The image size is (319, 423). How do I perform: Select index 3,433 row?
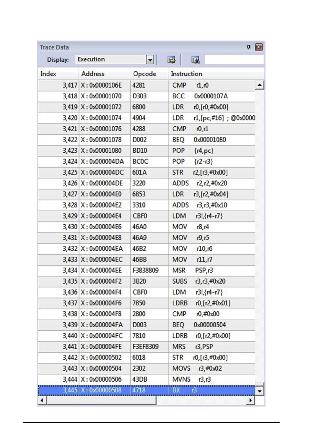click(x=146, y=259)
